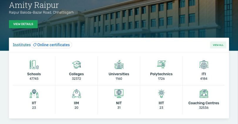Click the Coaching Centres laptop icon
238x124 pixels.
click(x=204, y=94)
